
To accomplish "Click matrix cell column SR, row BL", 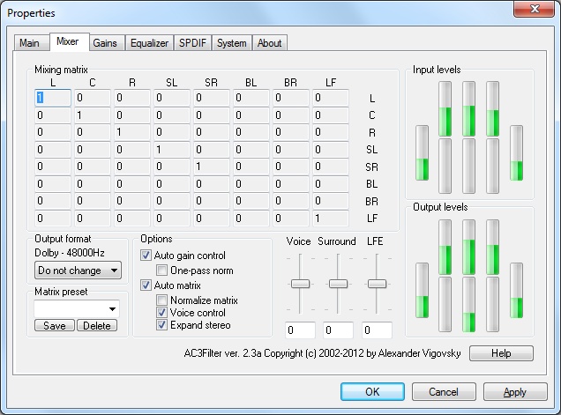I will 212,184.
